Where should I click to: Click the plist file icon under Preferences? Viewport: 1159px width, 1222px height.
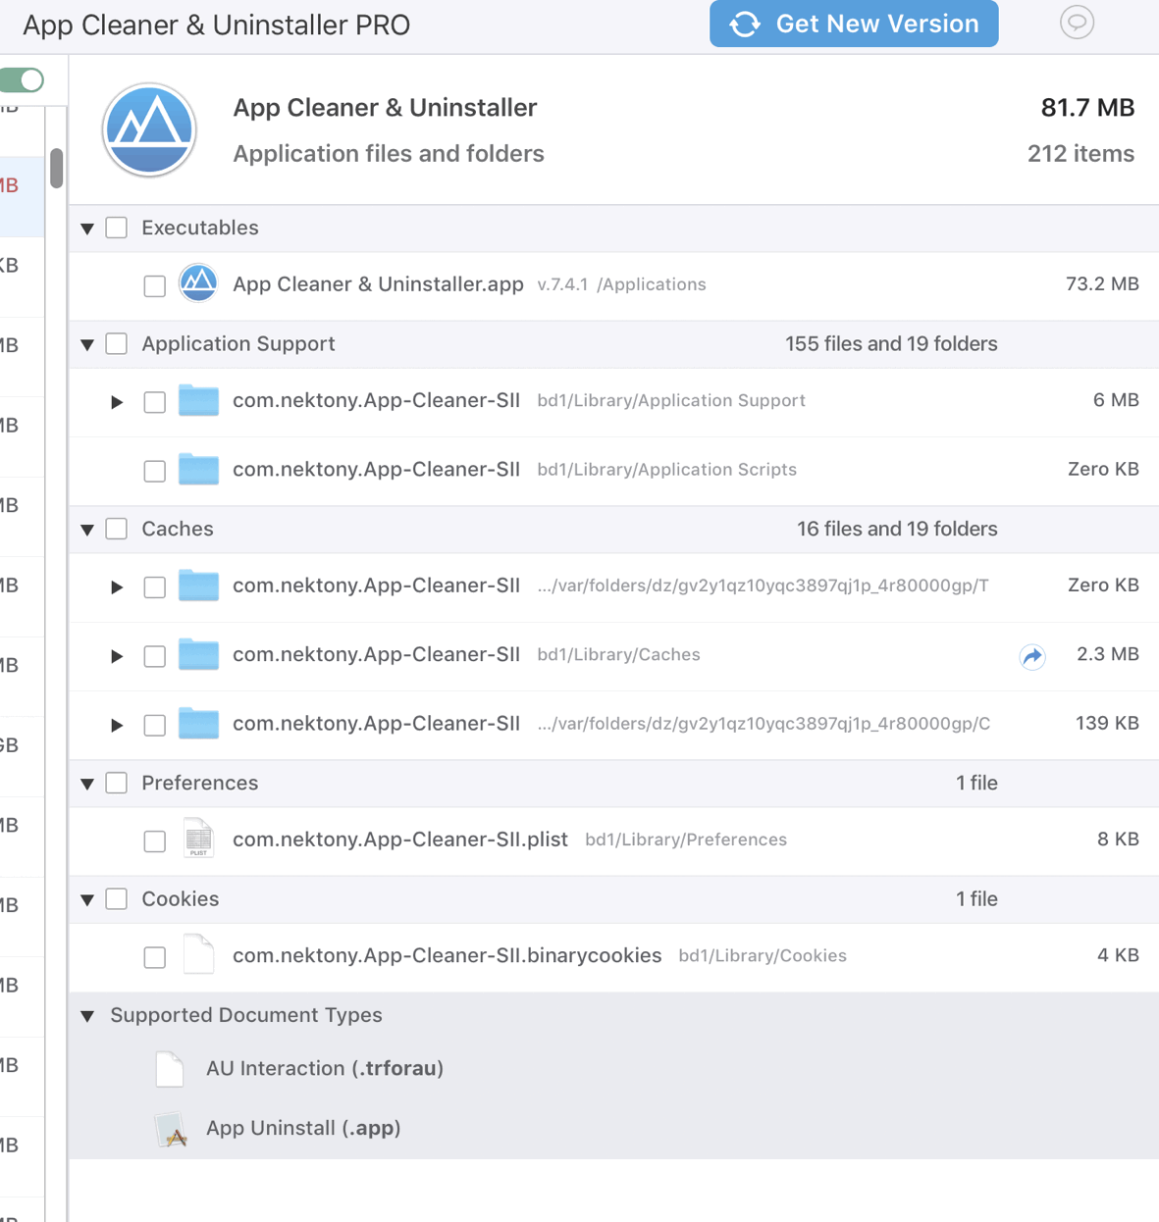coord(198,839)
